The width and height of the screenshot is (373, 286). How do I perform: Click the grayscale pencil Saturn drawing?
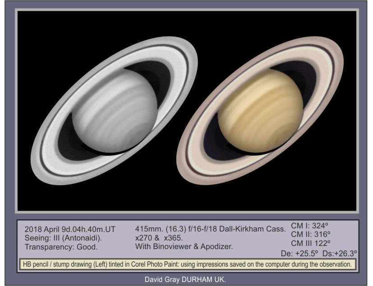(115, 111)
